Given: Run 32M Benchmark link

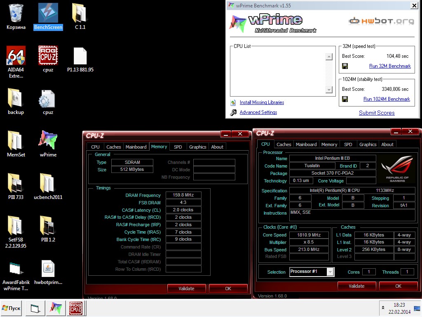Looking at the screenshot, I should click(390, 66).
